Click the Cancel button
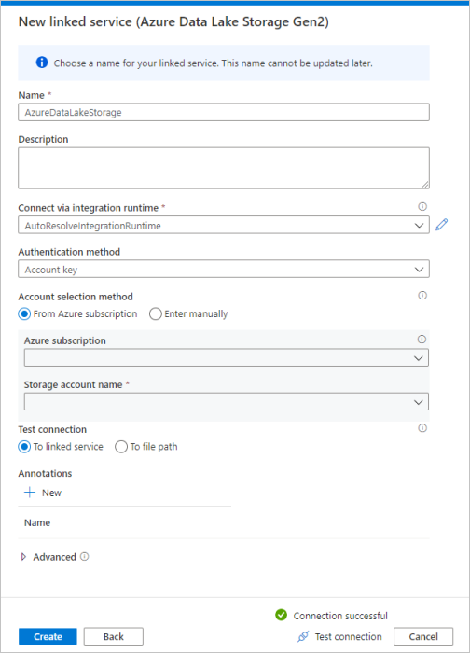The height and width of the screenshot is (653, 470). point(423,636)
